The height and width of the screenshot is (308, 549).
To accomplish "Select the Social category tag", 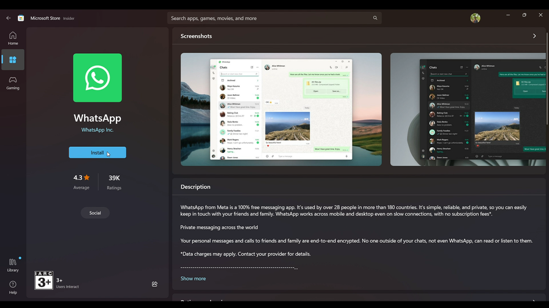I will pos(95,213).
